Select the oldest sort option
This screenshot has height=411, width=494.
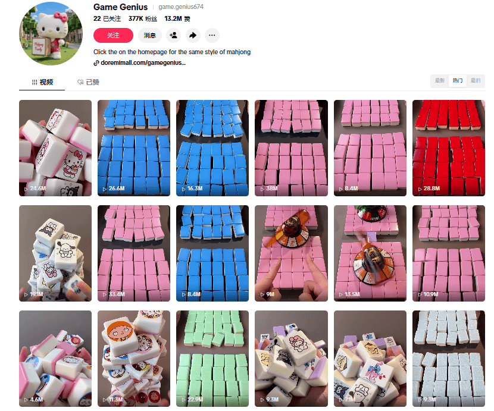(476, 81)
